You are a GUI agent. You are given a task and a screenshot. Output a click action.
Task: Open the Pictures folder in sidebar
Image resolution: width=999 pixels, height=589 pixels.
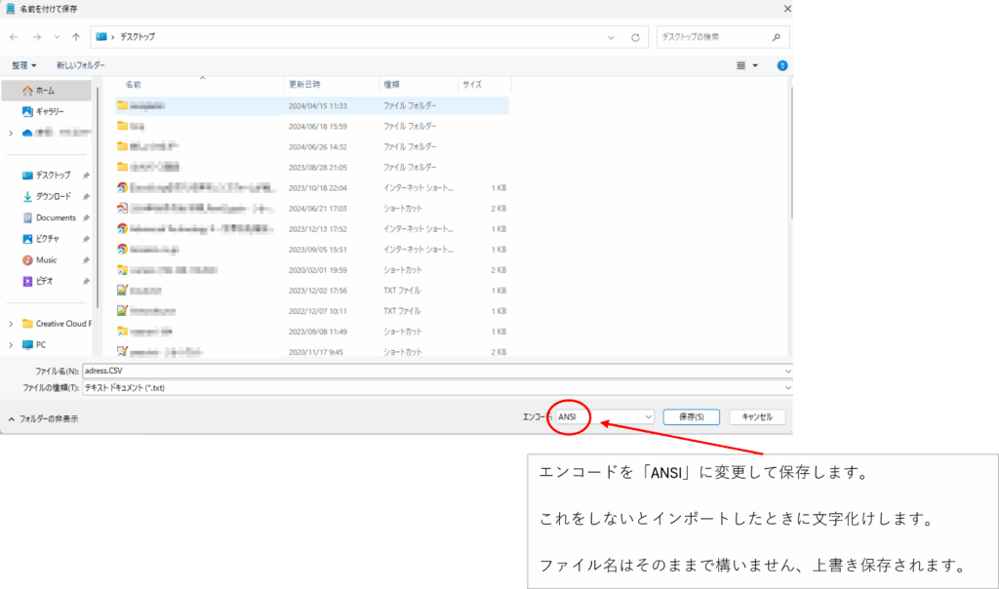point(47,239)
